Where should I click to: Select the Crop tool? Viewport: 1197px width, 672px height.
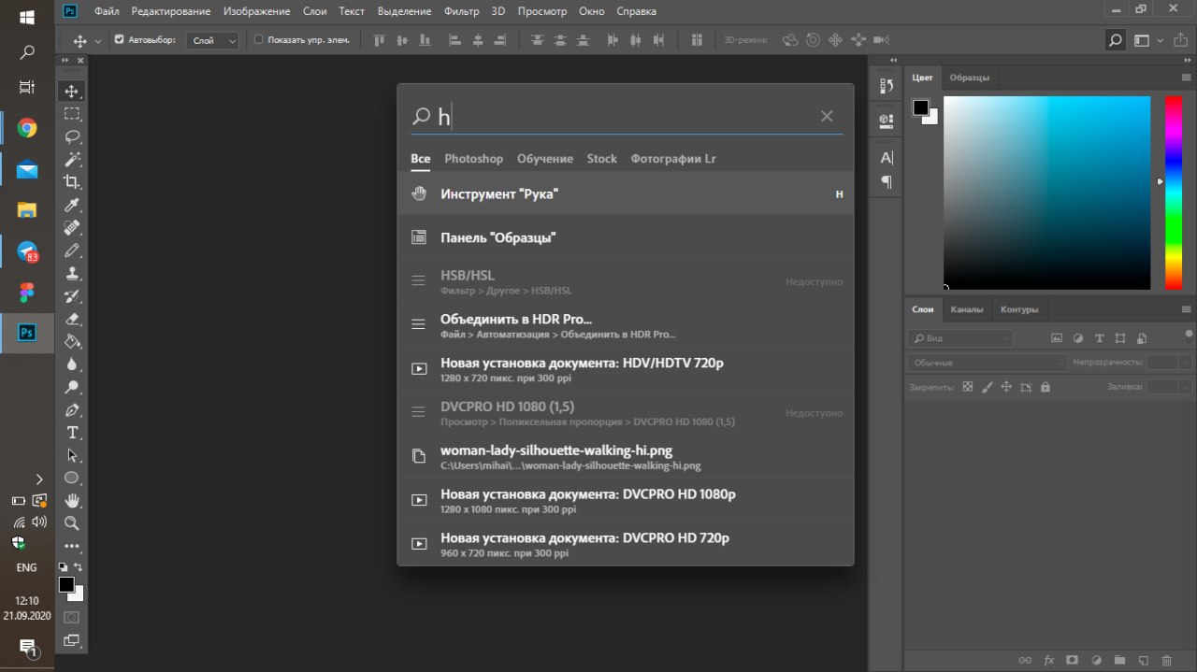[72, 182]
